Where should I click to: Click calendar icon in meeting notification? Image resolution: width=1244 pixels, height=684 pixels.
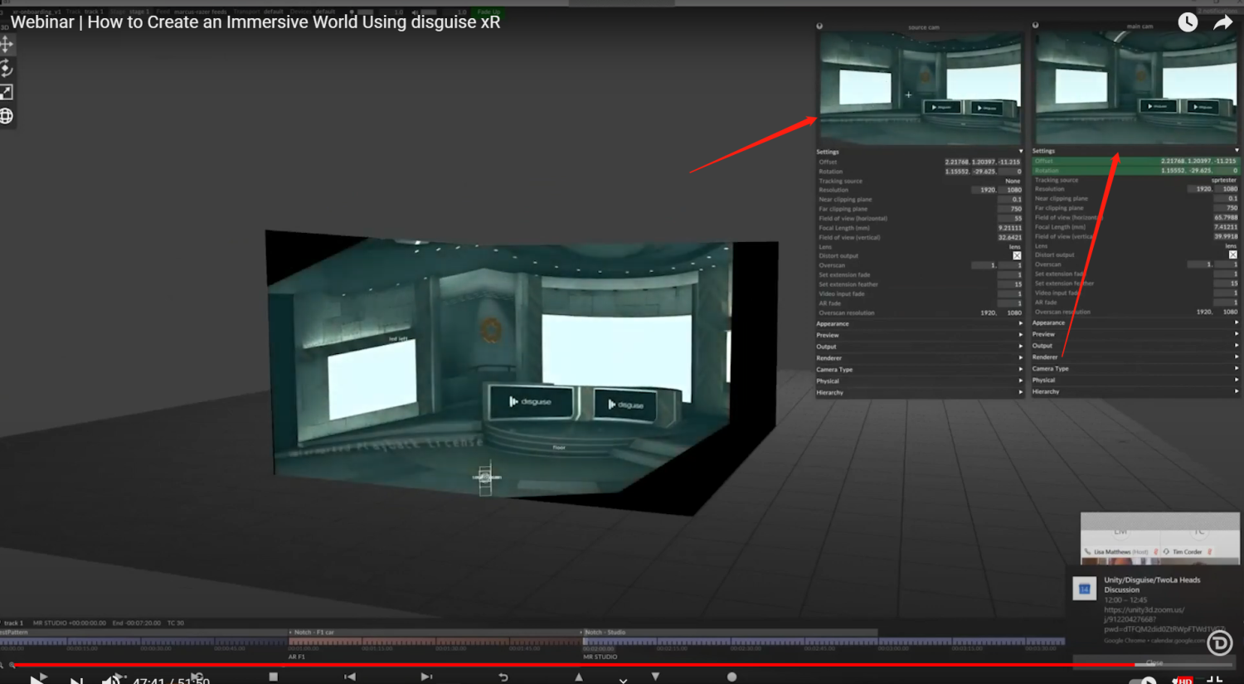pos(1084,589)
